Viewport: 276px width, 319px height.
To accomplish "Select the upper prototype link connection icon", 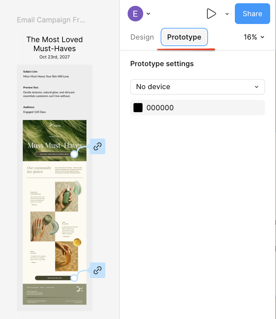I will pyautogui.click(x=98, y=146).
